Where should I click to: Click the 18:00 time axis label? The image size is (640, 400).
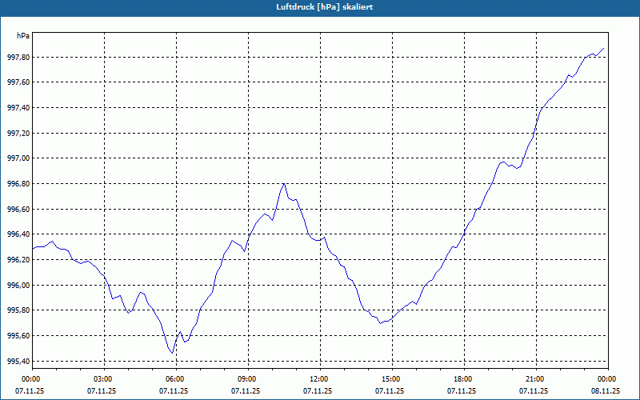coord(464,379)
